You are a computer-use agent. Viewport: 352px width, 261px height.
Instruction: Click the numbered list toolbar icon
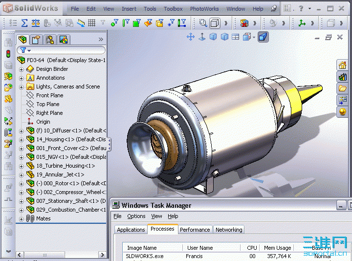(13, 23)
